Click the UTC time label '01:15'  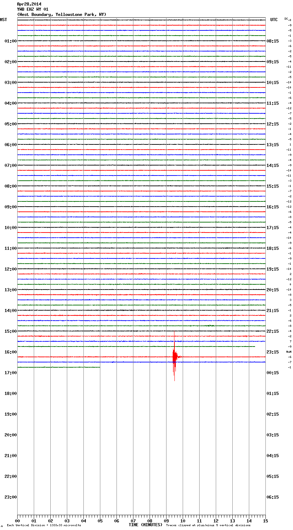(273, 394)
